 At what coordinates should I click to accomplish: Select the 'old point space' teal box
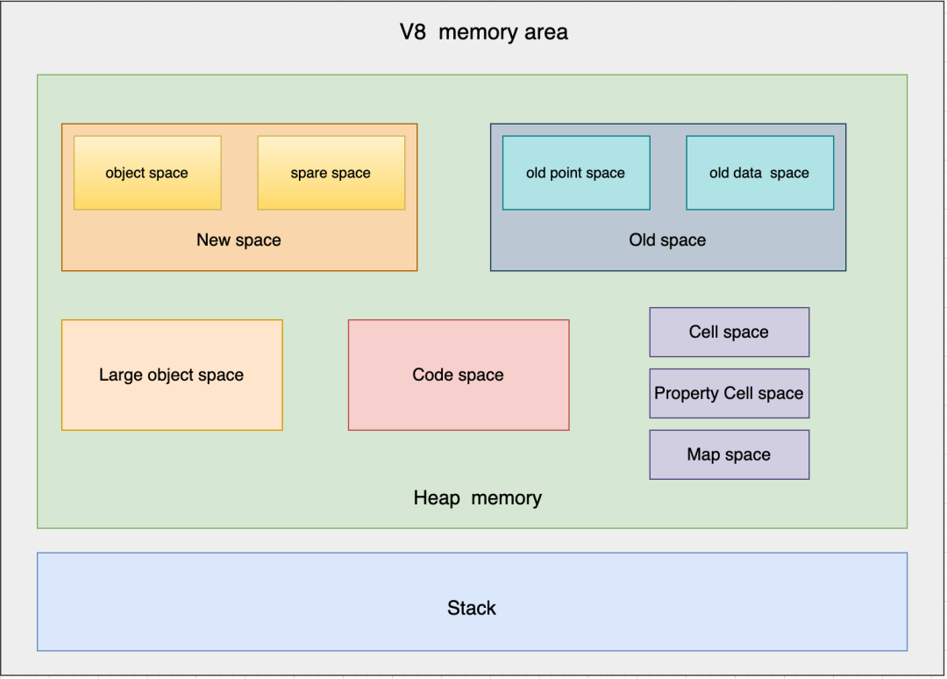[576, 173]
